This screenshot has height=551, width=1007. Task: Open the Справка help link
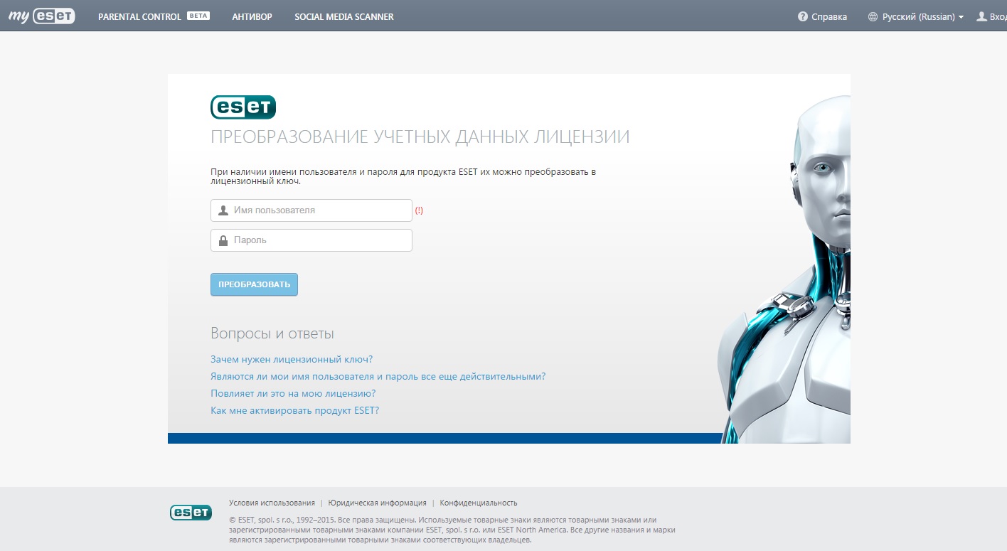pyautogui.click(x=829, y=16)
